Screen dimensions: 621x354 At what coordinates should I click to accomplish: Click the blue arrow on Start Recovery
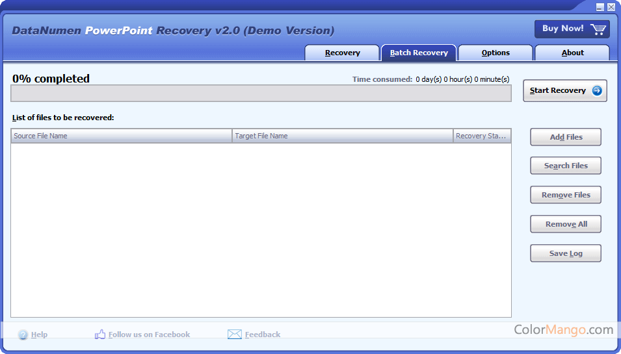[596, 91]
